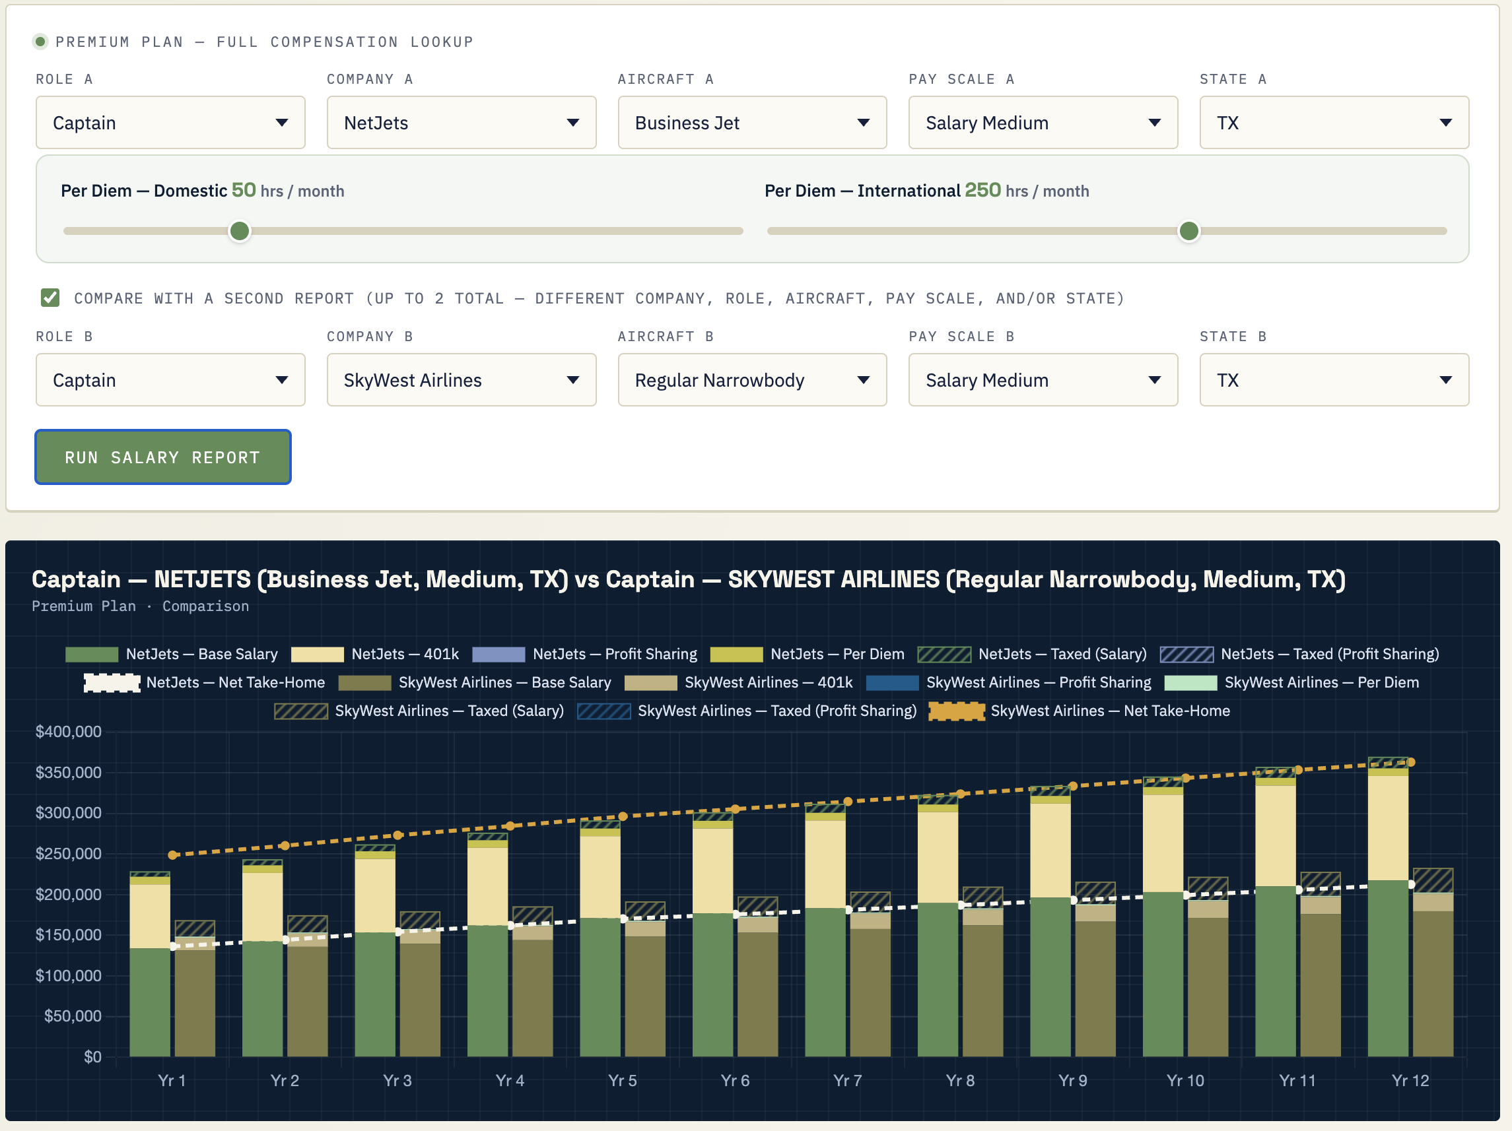Screen dimensions: 1512x1131
Task: Uncheck compare with a second report
Action: click(x=50, y=298)
